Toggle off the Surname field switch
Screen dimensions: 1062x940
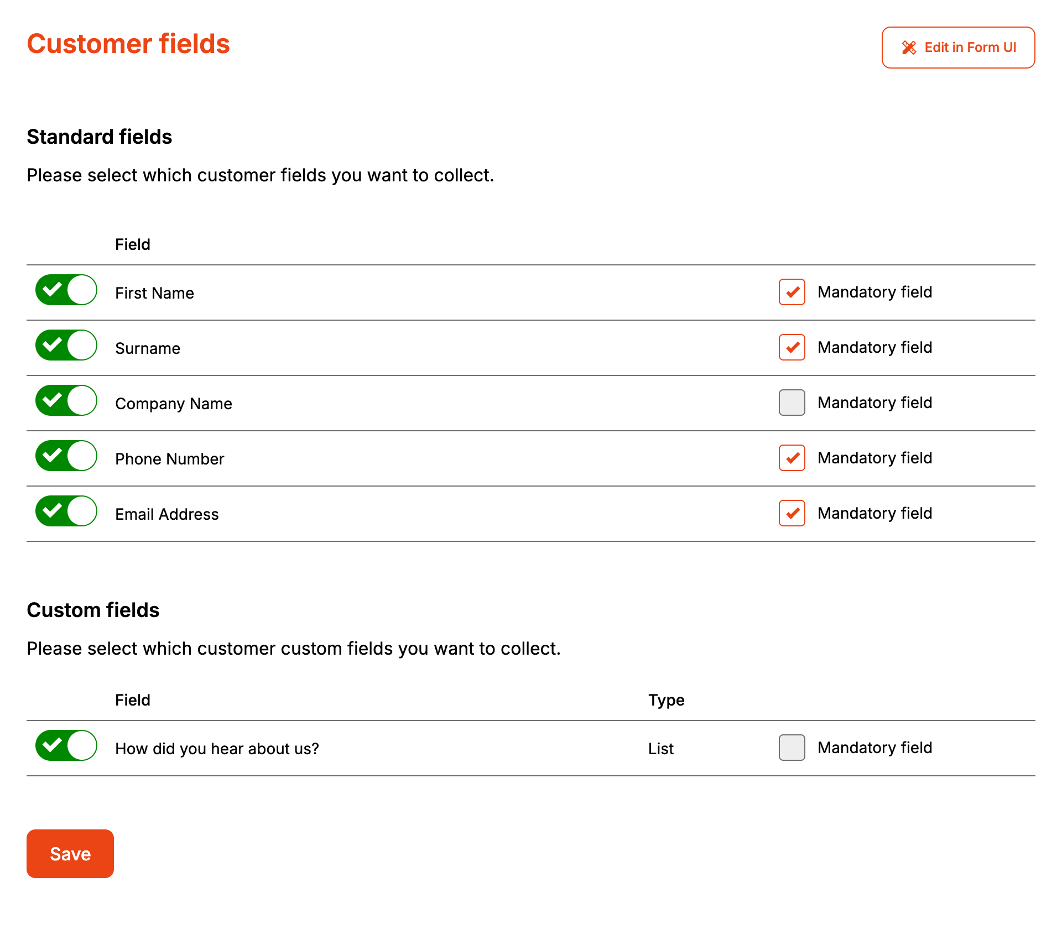tap(66, 345)
